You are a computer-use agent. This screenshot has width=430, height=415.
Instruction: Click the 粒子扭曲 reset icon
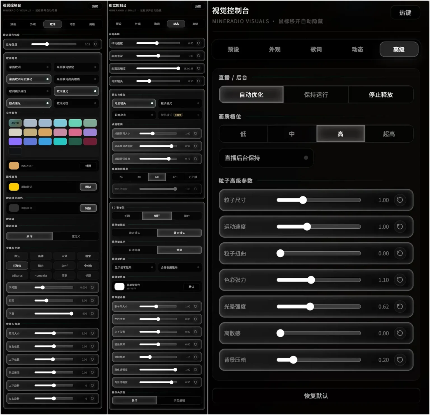click(400, 253)
